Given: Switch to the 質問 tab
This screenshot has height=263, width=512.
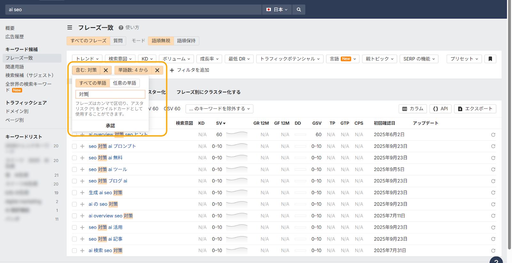Looking at the screenshot, I should pos(118,41).
